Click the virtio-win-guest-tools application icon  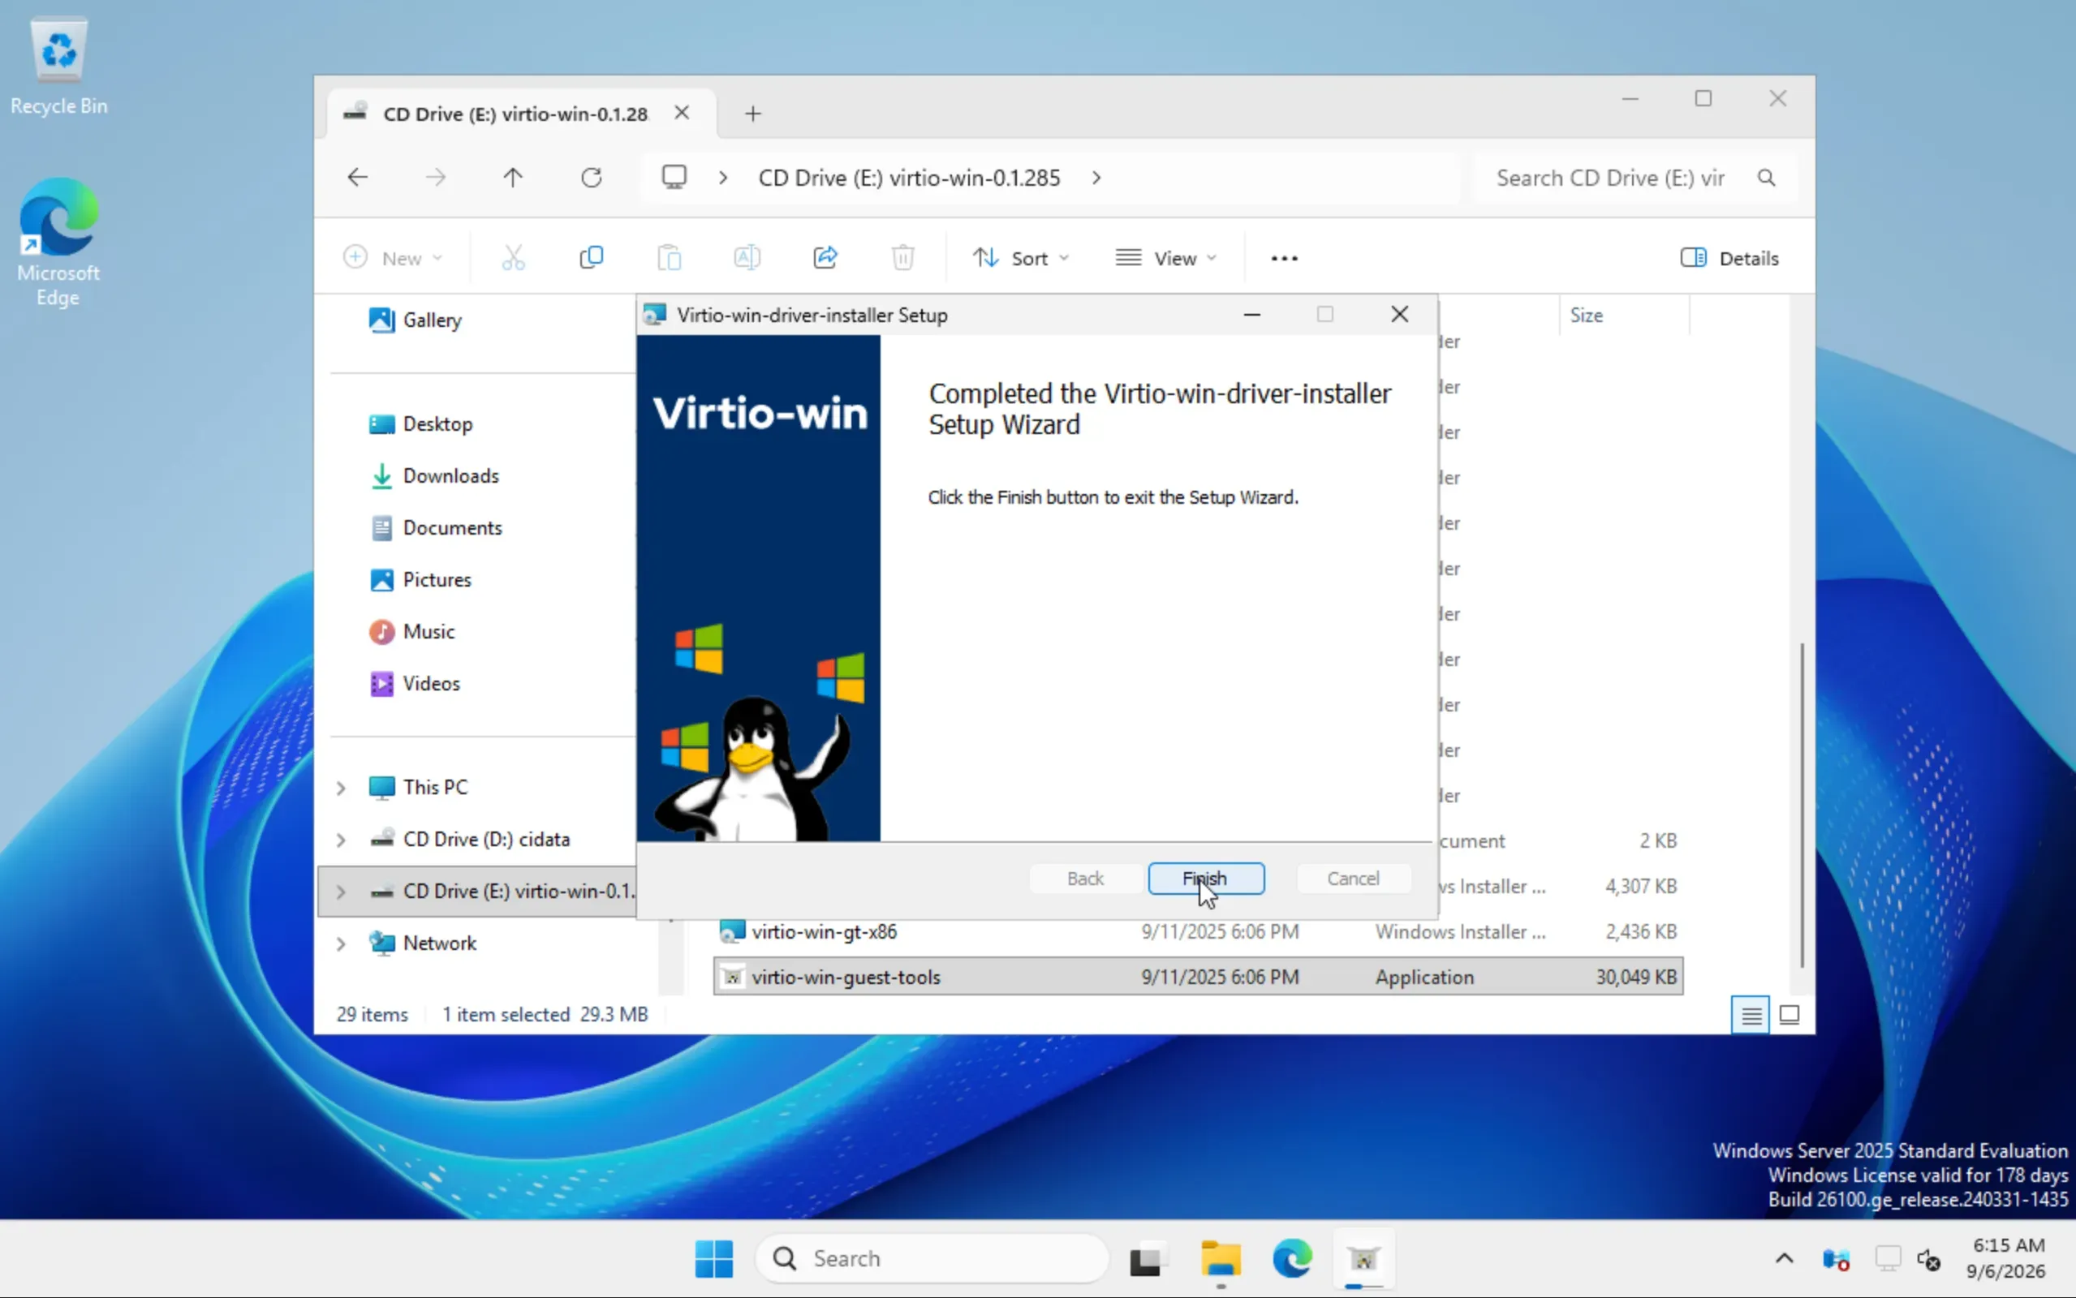732,977
